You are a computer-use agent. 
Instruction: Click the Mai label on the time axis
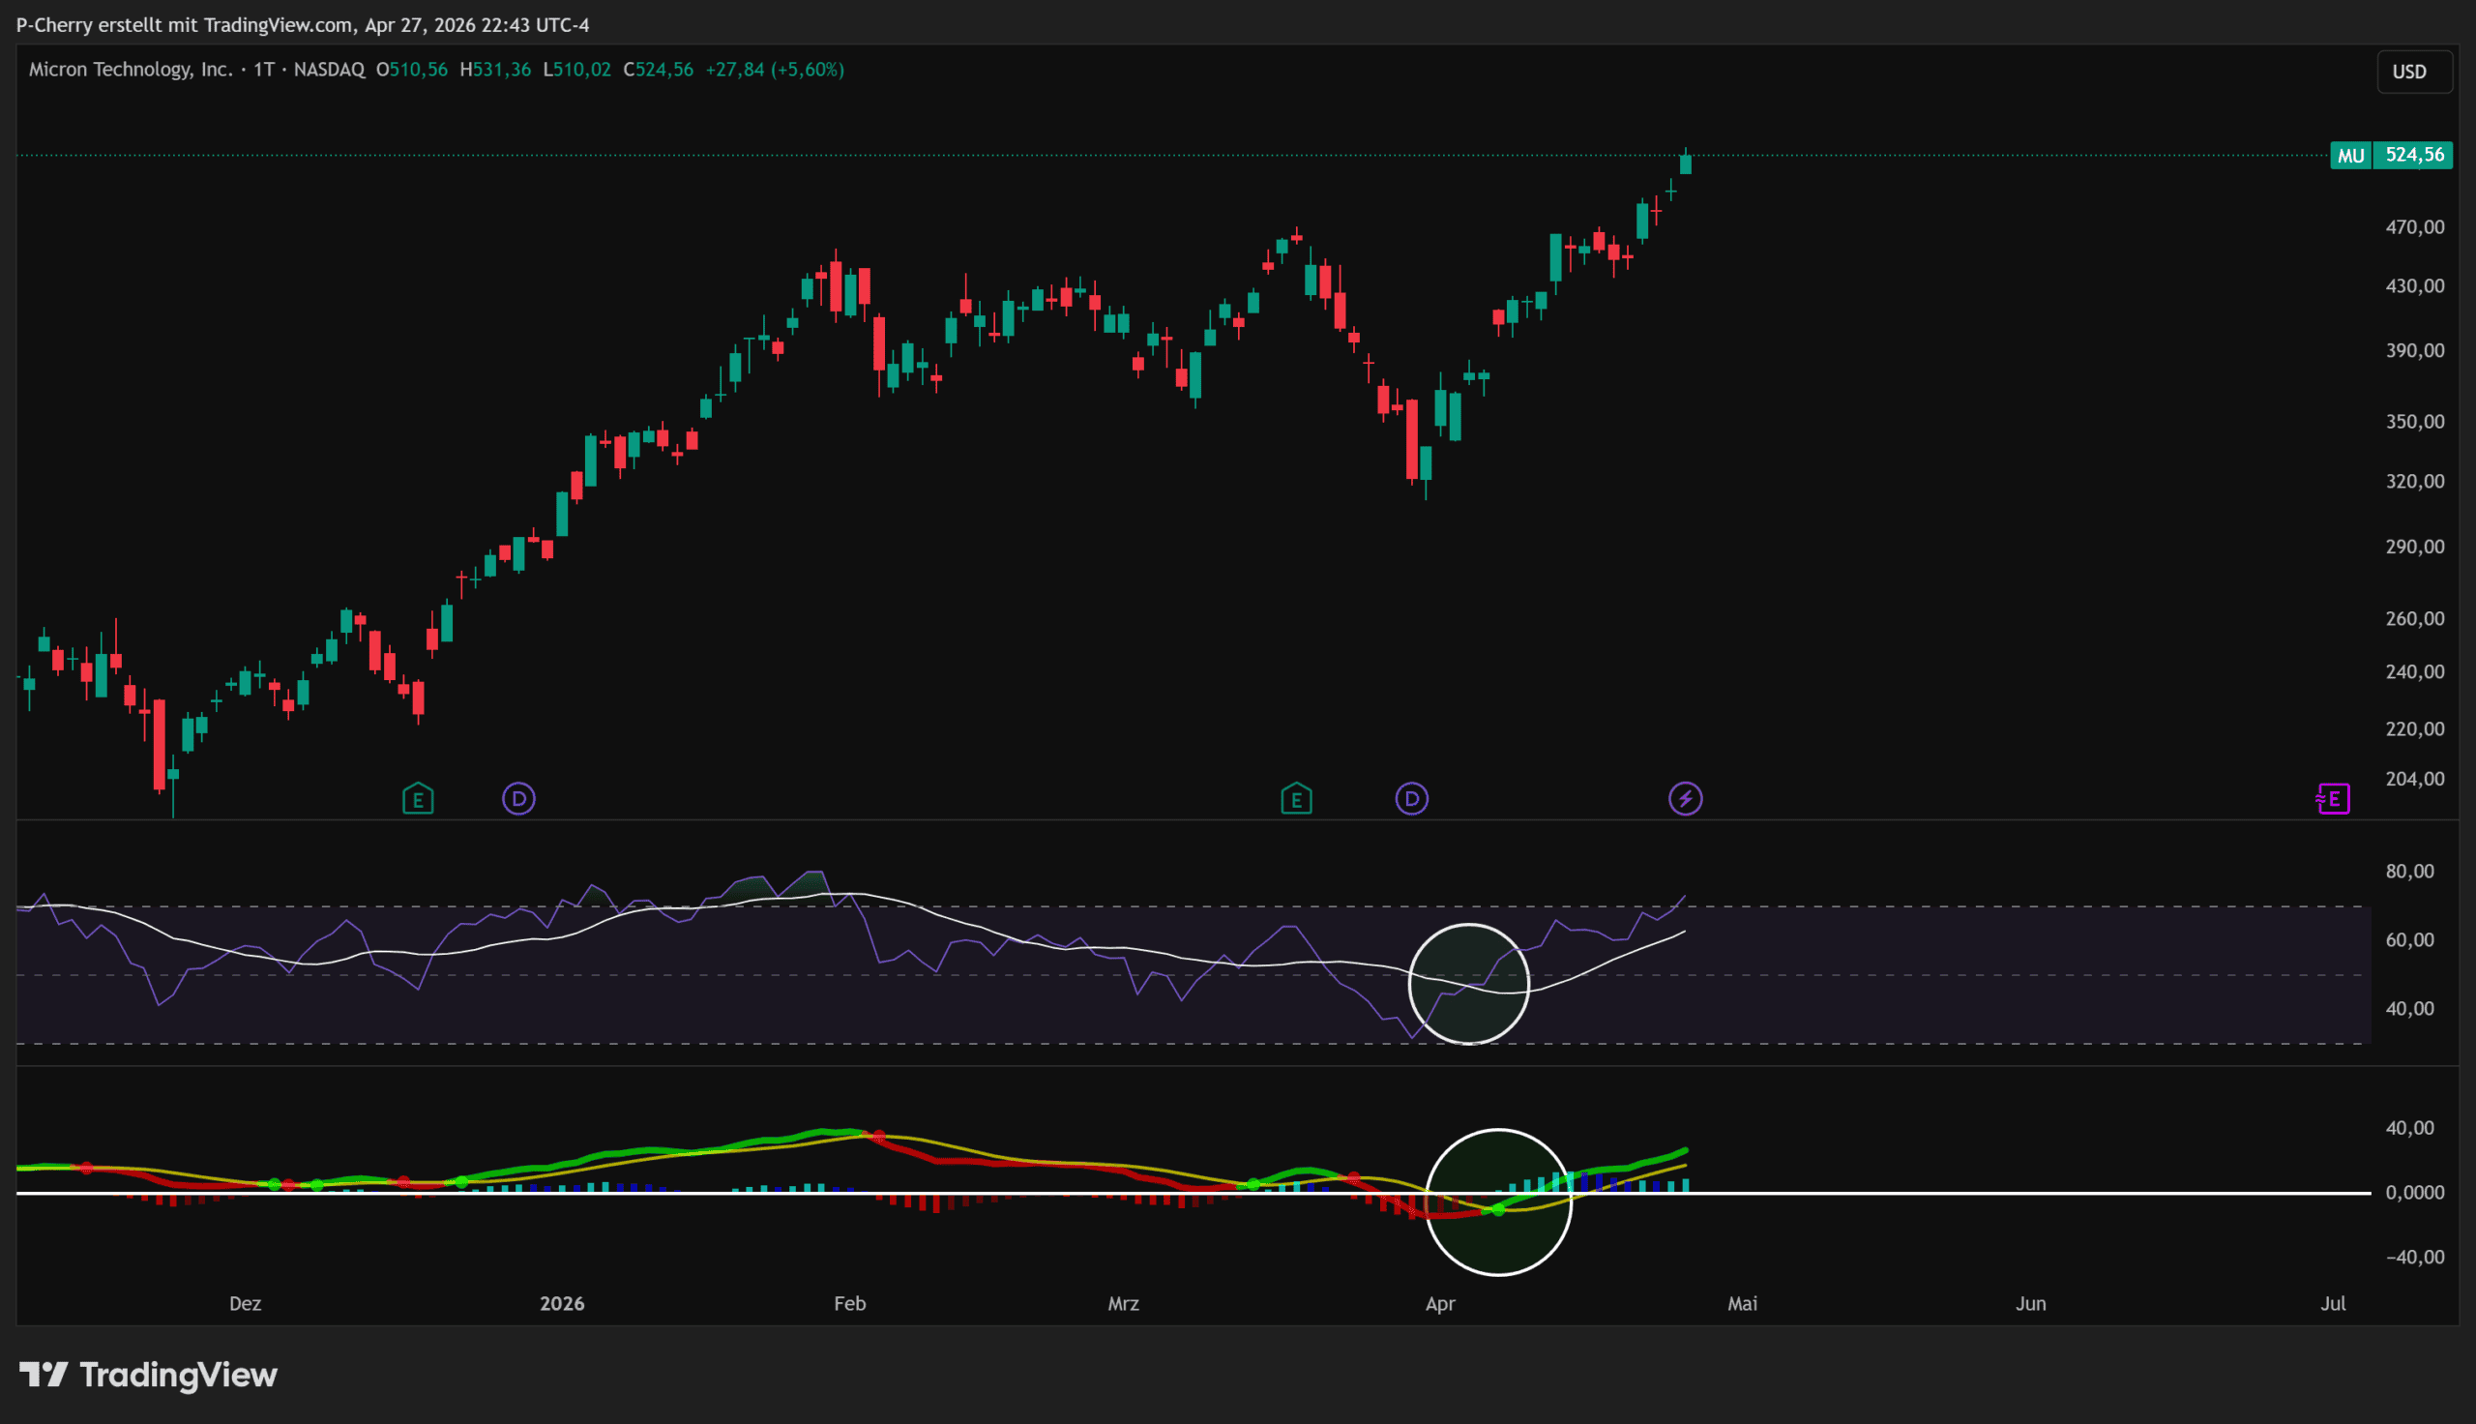pyautogui.click(x=1742, y=1303)
